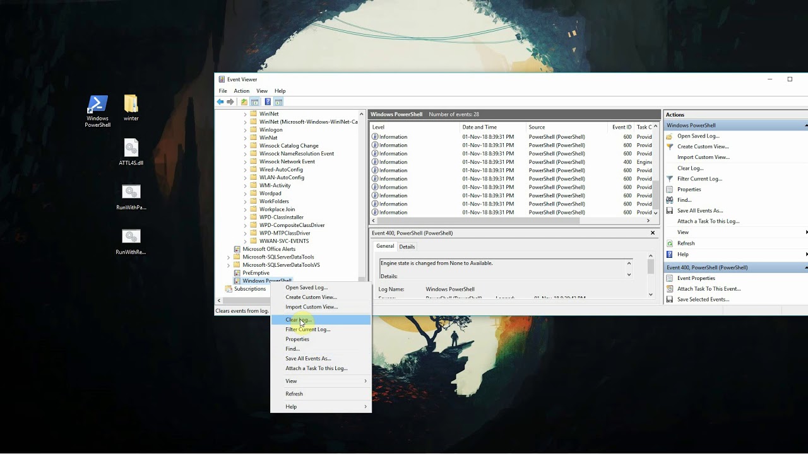The height and width of the screenshot is (454, 808).
Task: Select the RunWithPa... desktop file
Action: pos(131,197)
